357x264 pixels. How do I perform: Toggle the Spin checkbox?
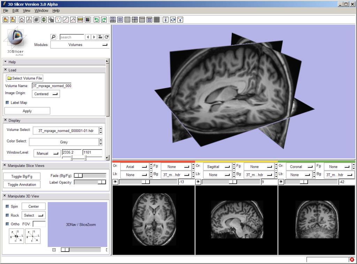pos(7,207)
